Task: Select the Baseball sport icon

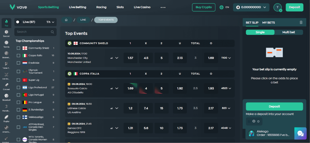Action: pyautogui.click(x=6, y=96)
